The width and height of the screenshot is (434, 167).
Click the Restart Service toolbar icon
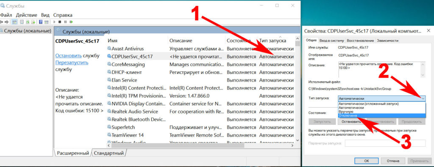pyautogui.click(x=71, y=22)
